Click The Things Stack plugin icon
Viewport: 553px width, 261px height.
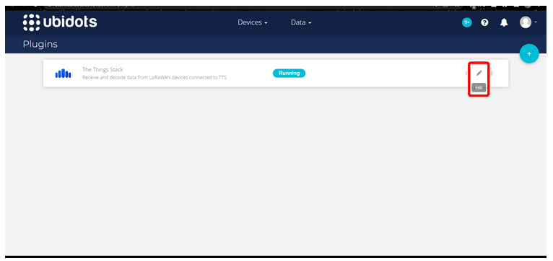(63, 74)
